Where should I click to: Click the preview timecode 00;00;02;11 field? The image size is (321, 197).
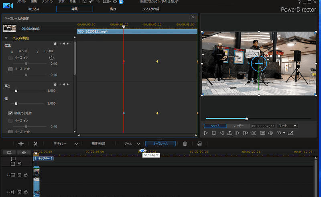pyautogui.click(x=263, y=126)
